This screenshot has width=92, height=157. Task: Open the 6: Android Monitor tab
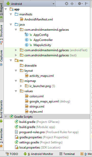pos(38,154)
